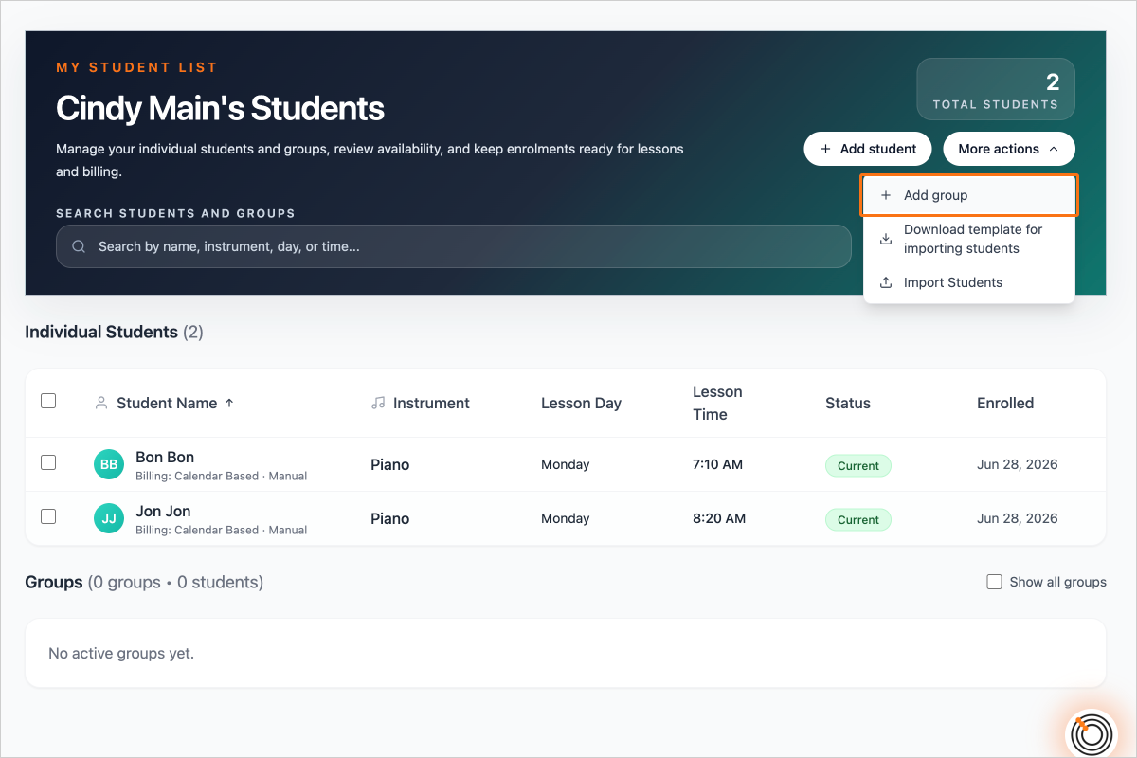Click Bon Bon's billing details line

coord(221,477)
